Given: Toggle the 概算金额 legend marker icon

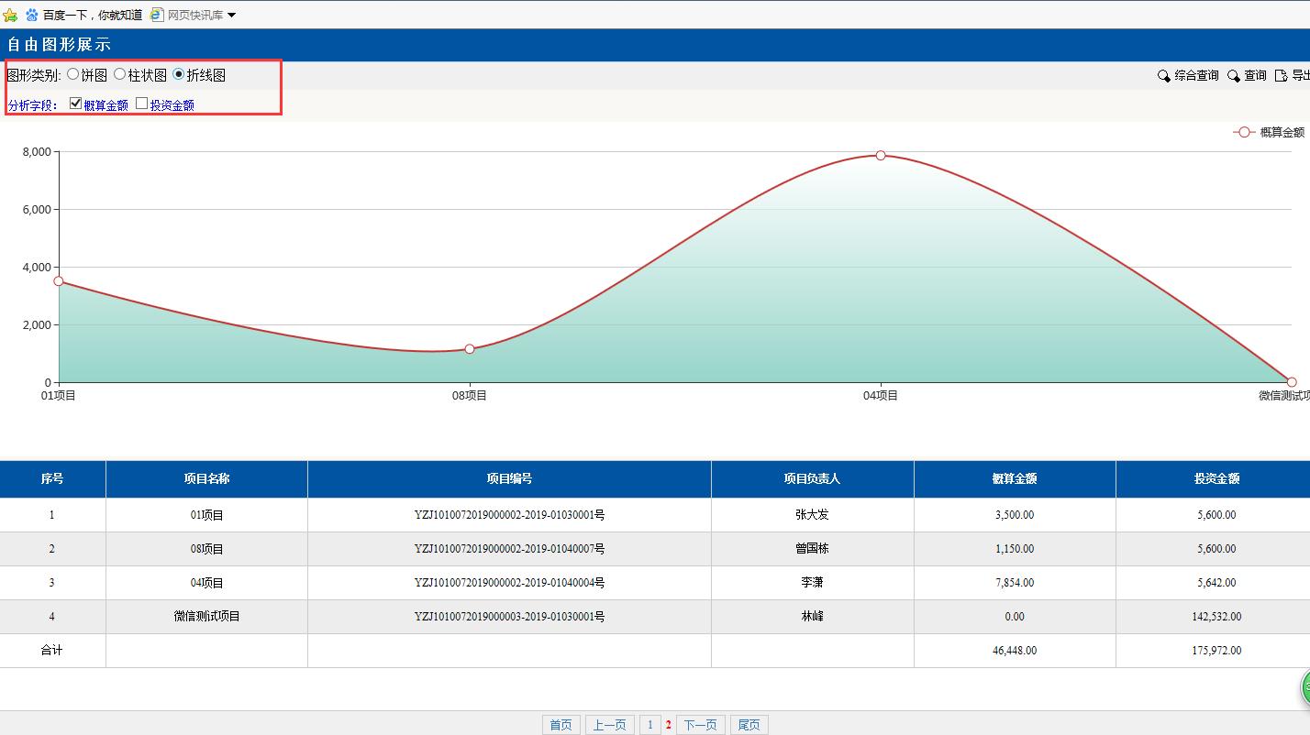Looking at the screenshot, I should pos(1244,133).
